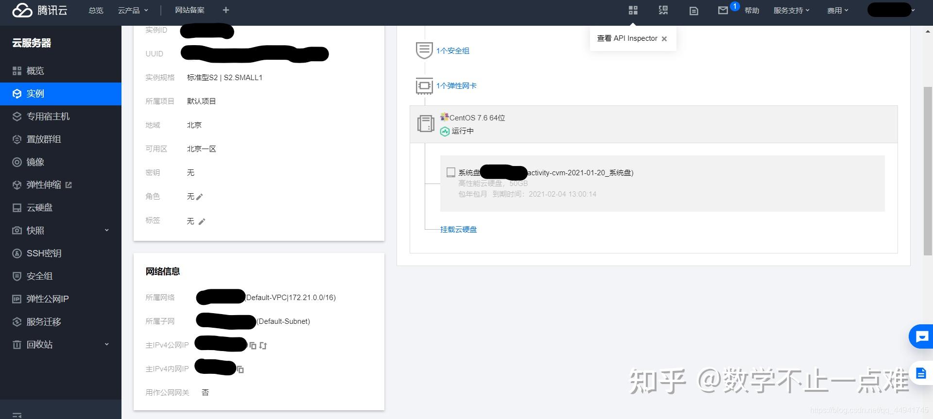Click 挂载云硬盘 link
This screenshot has width=933, height=419.
click(x=459, y=230)
